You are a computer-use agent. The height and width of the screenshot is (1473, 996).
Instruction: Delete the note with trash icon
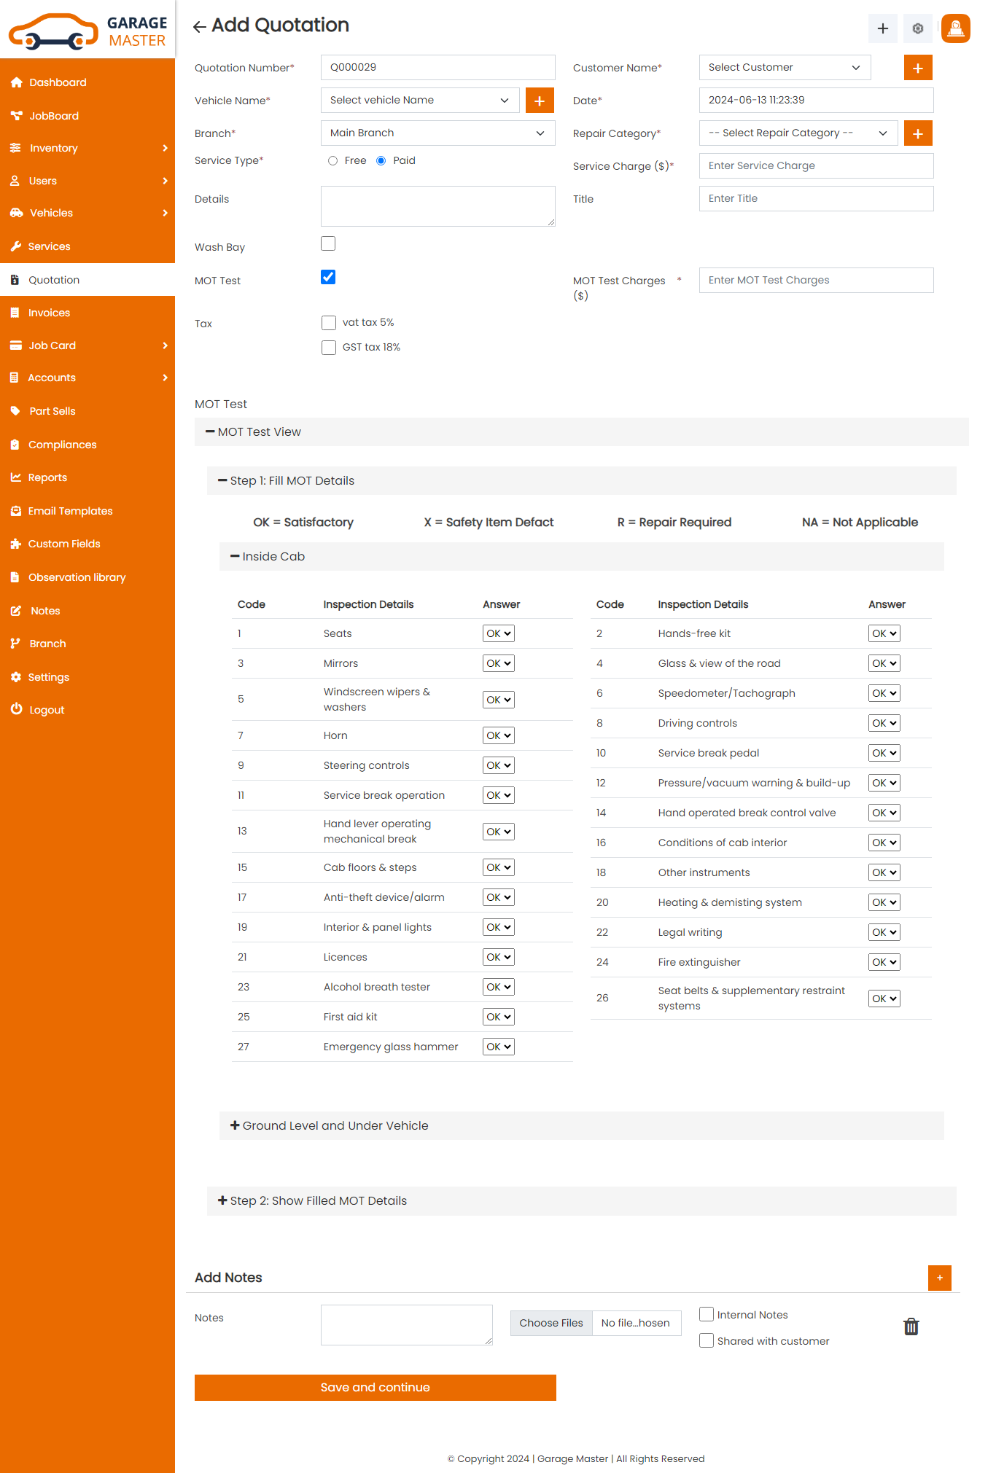(911, 1327)
